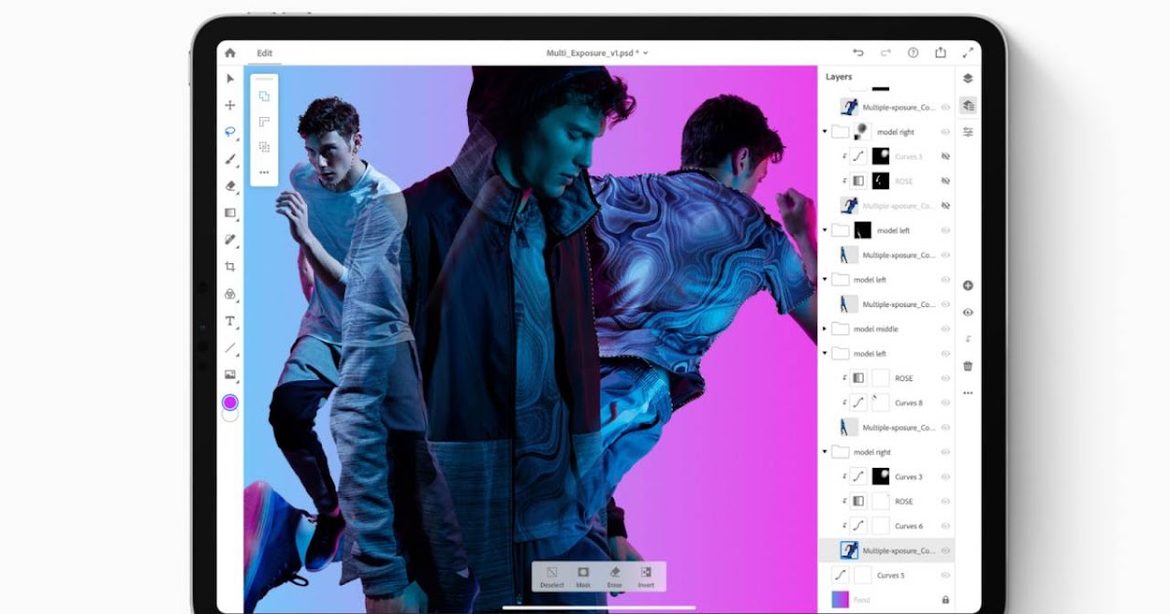Hide the Curves 5 layer
The image size is (1170, 614).
pos(945,575)
